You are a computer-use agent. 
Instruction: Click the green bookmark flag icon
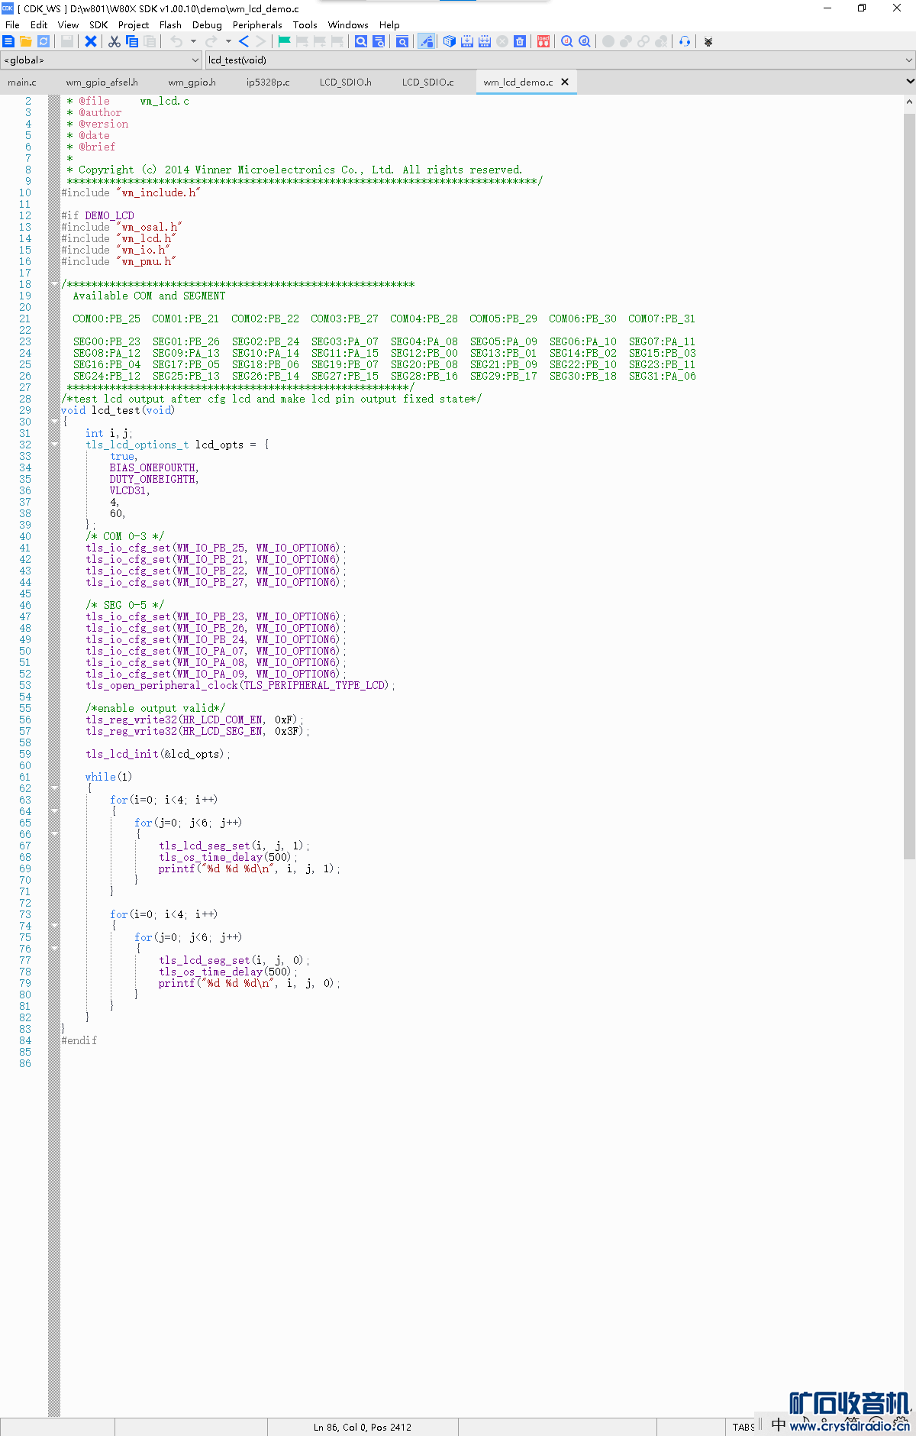click(284, 41)
